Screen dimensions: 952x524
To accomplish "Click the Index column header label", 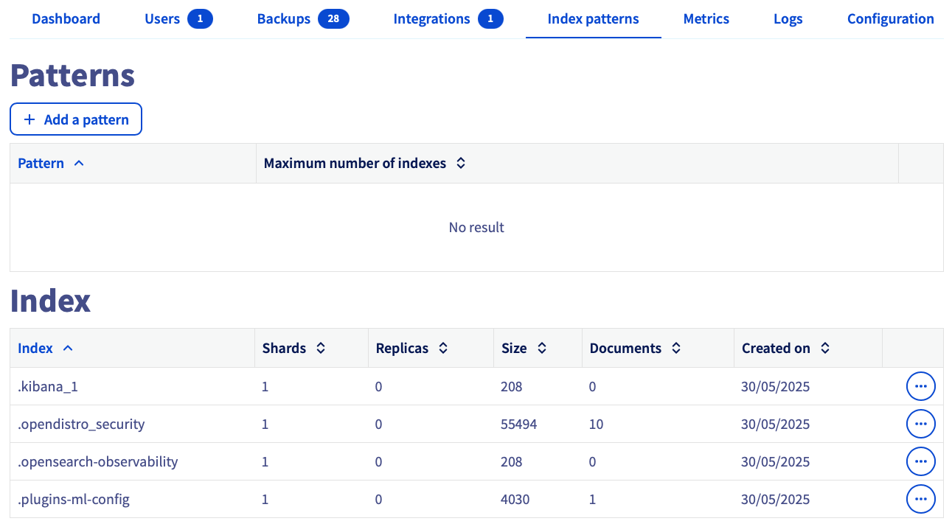I will [35, 349].
